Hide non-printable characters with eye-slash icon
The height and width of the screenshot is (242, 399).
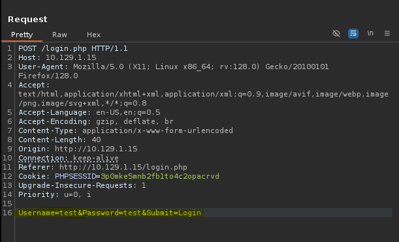point(336,33)
